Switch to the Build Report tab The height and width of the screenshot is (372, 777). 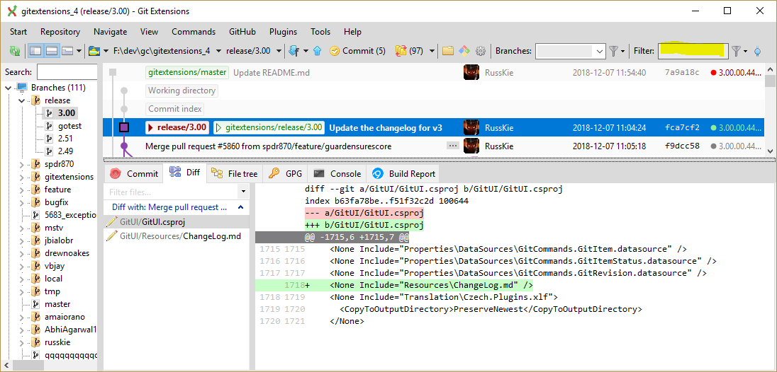(403, 173)
